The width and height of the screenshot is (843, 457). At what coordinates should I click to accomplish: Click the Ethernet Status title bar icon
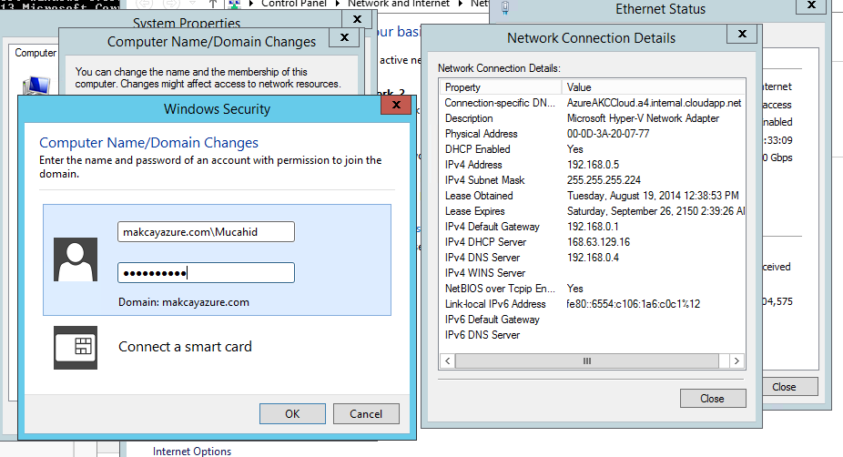coord(505,7)
